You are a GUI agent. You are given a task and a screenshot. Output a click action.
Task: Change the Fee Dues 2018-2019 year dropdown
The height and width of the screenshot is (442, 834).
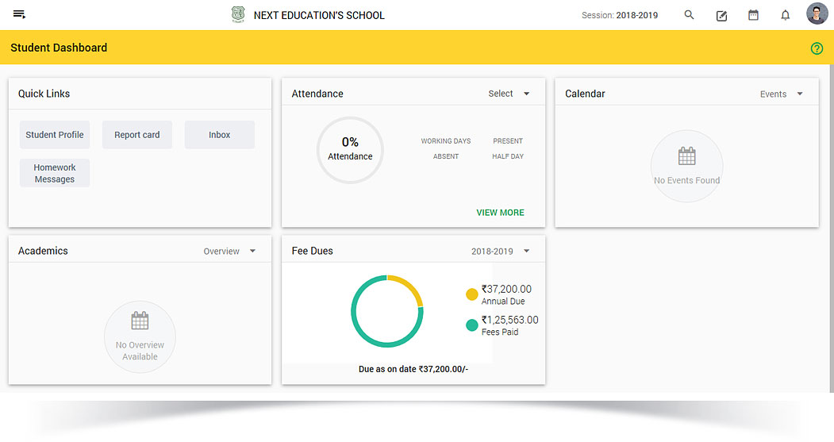[501, 251]
